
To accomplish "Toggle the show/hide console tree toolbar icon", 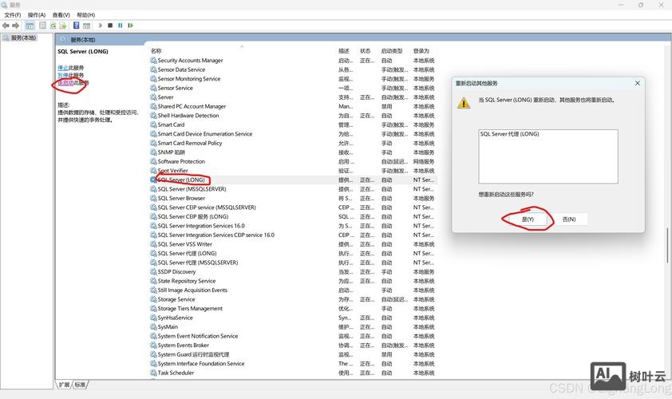I will (x=30, y=26).
